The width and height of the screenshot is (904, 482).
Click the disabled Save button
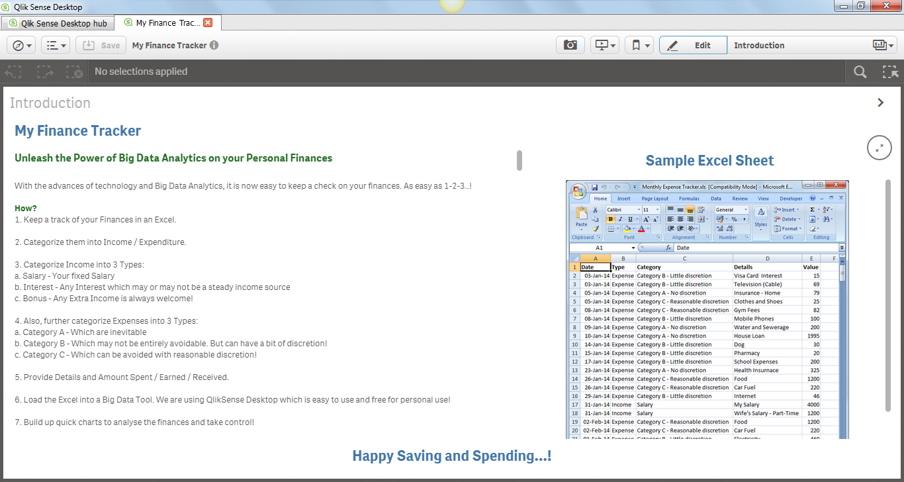click(x=101, y=45)
